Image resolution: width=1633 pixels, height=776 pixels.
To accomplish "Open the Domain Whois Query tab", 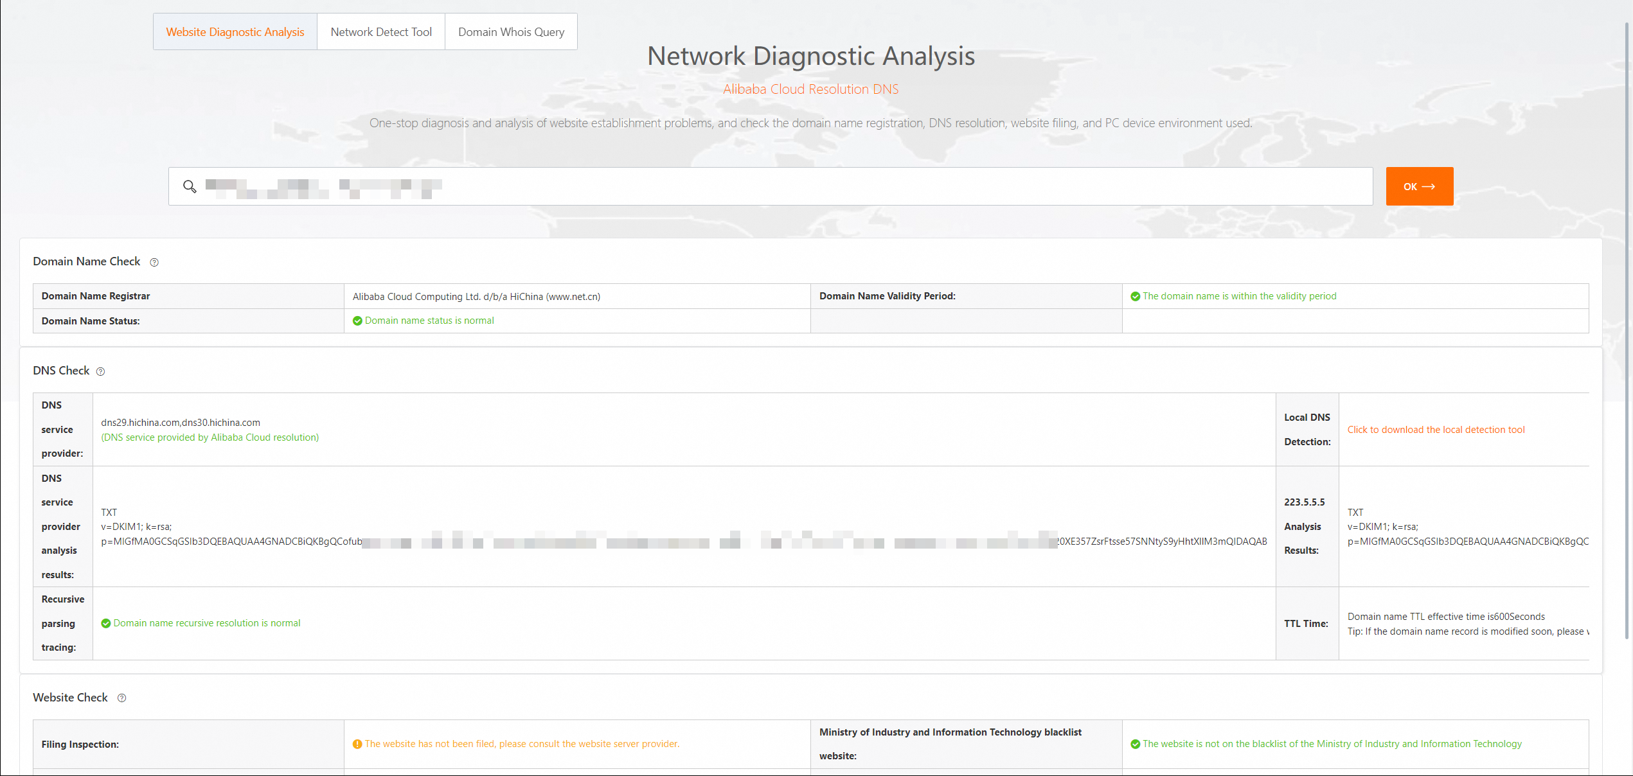I will pos(511,32).
